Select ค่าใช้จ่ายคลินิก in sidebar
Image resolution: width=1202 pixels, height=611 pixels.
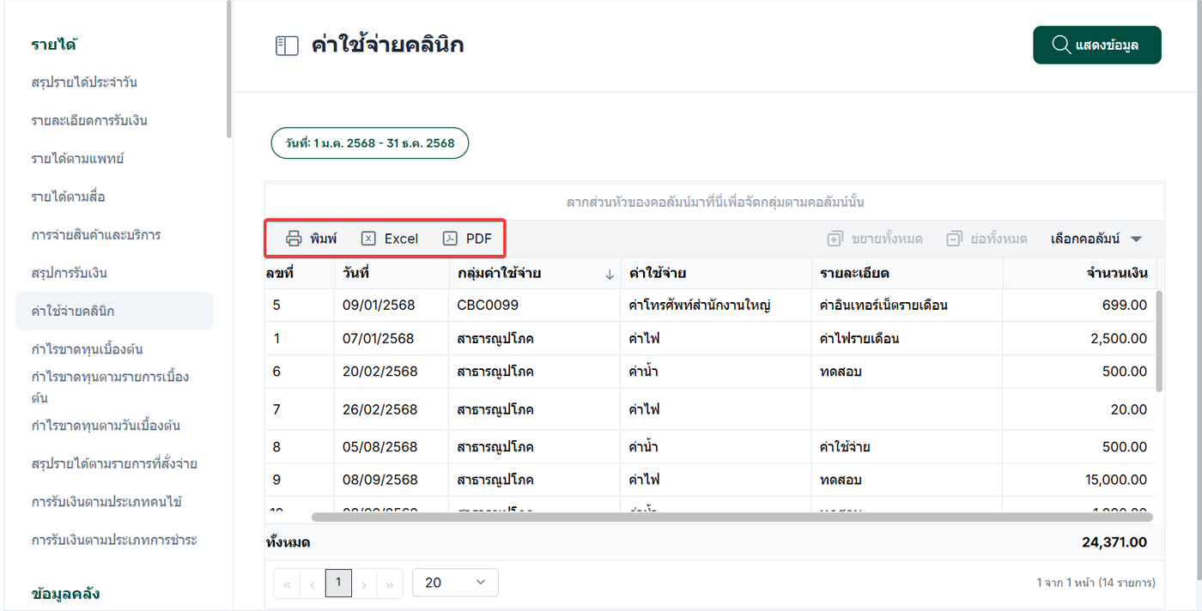tap(115, 311)
